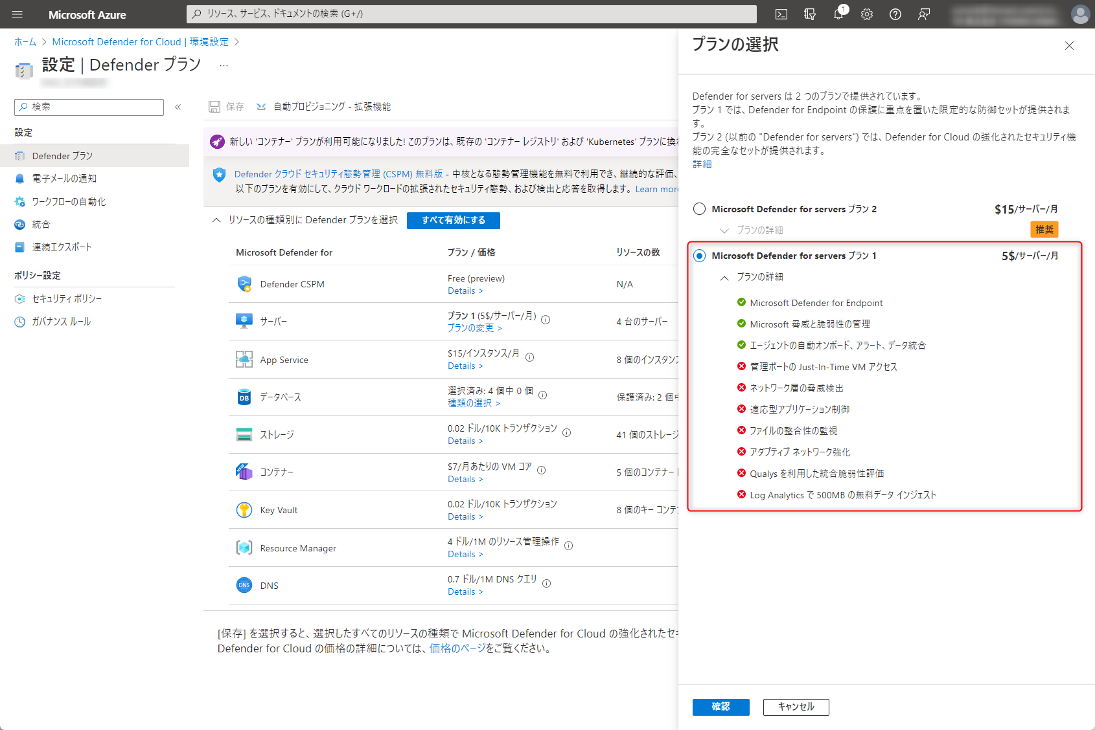Go to ホーム breadcrumb
The width and height of the screenshot is (1095, 730).
(x=25, y=42)
